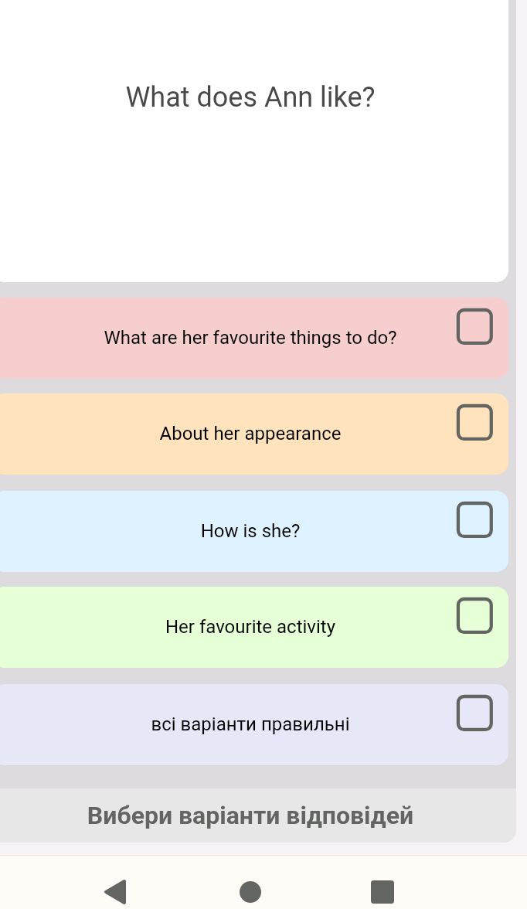527x909 pixels.
Task: Tick the checkbox for "What are her favourite things to do?"
Action: tap(474, 326)
